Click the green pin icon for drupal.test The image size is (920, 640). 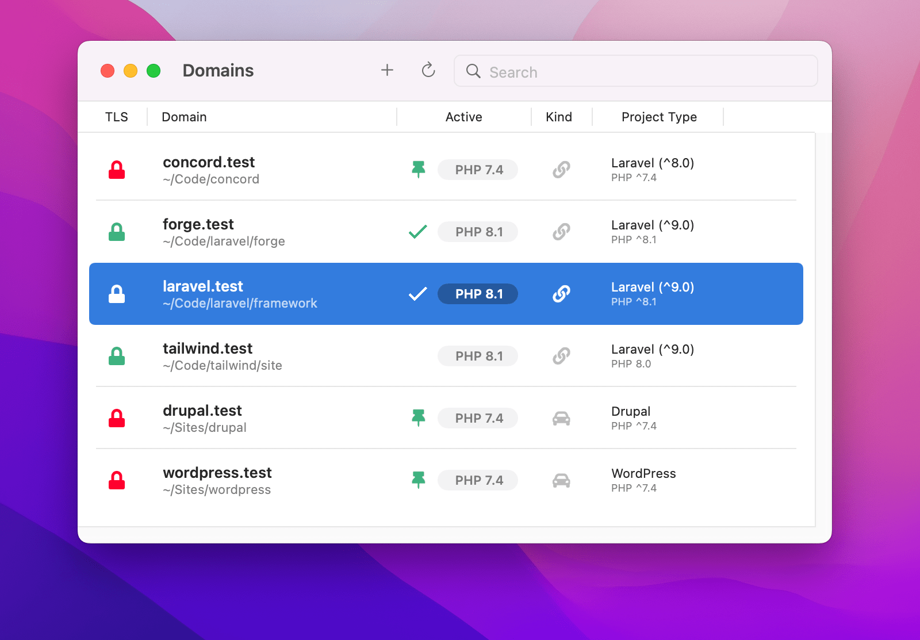[x=419, y=418]
